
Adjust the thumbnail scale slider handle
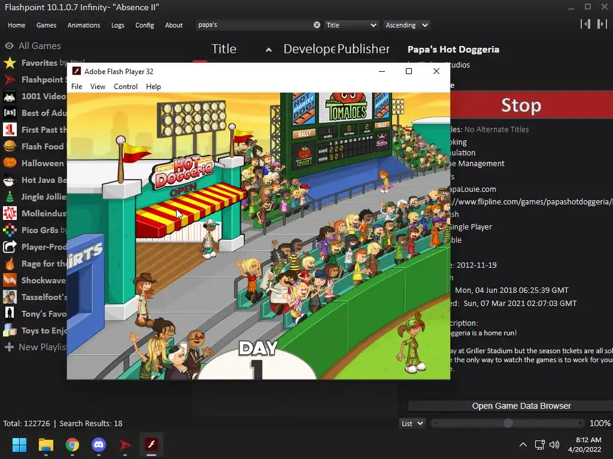click(x=508, y=423)
